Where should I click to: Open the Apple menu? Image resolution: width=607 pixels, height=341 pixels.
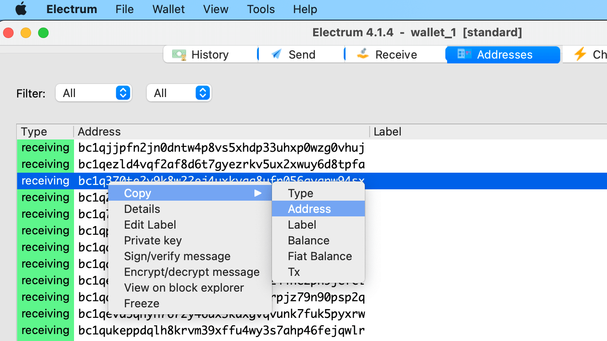(21, 9)
